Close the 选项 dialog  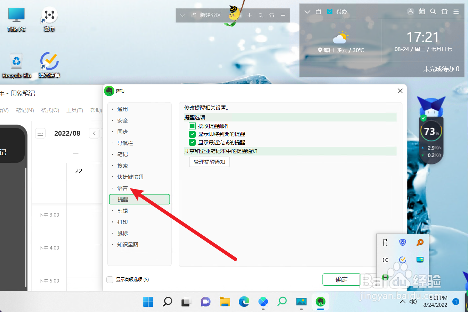click(400, 91)
